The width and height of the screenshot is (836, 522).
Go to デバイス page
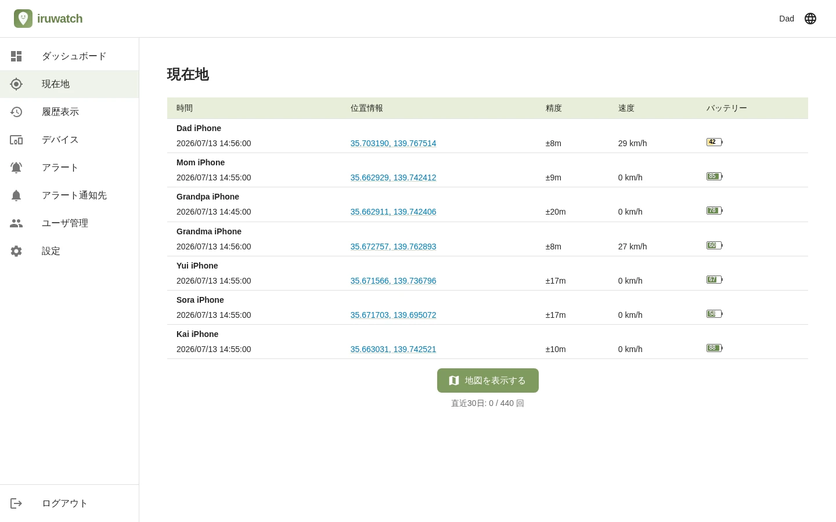(x=70, y=140)
